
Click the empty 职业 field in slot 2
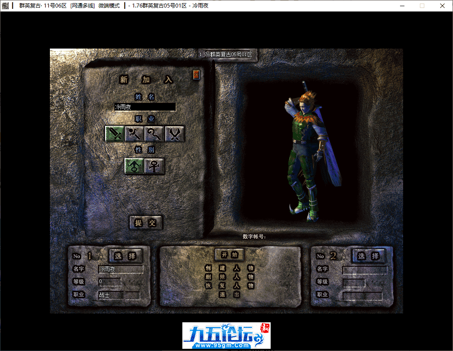(x=362, y=296)
